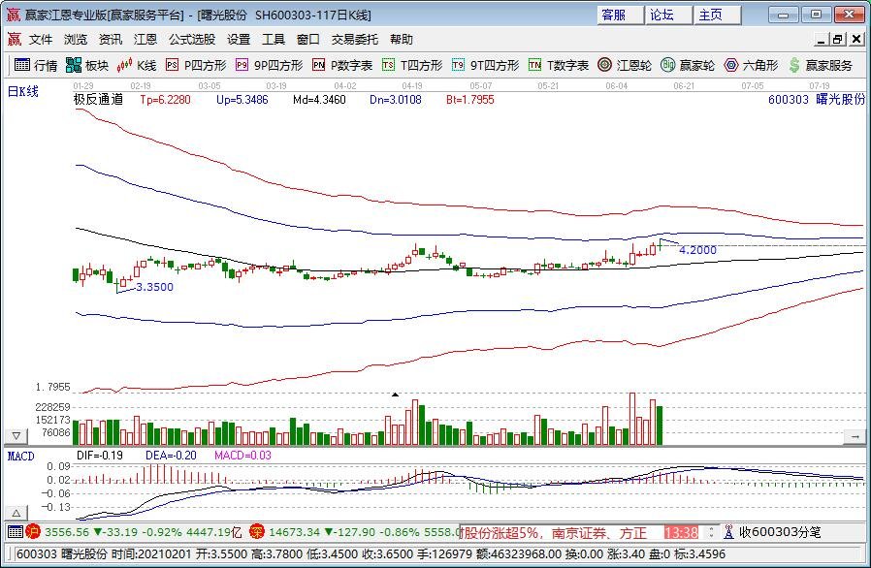
Task: Open the 行情 quotes toolbar item
Action: pyautogui.click(x=36, y=66)
